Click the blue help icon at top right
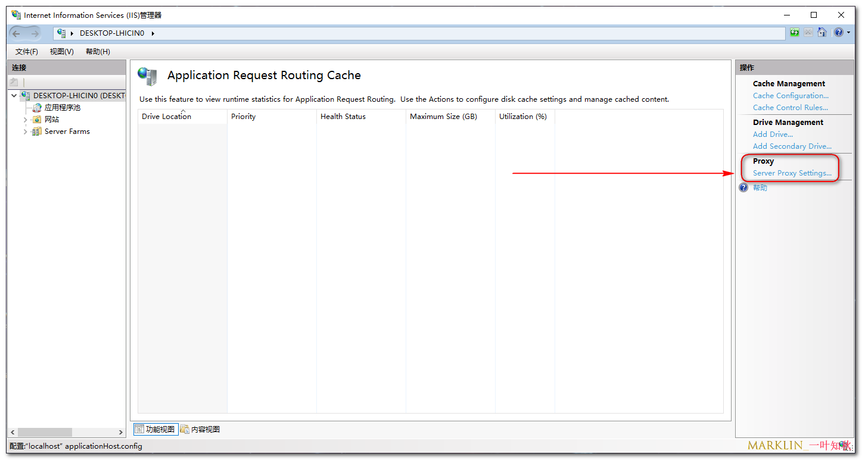The width and height of the screenshot is (862, 460). (x=839, y=33)
